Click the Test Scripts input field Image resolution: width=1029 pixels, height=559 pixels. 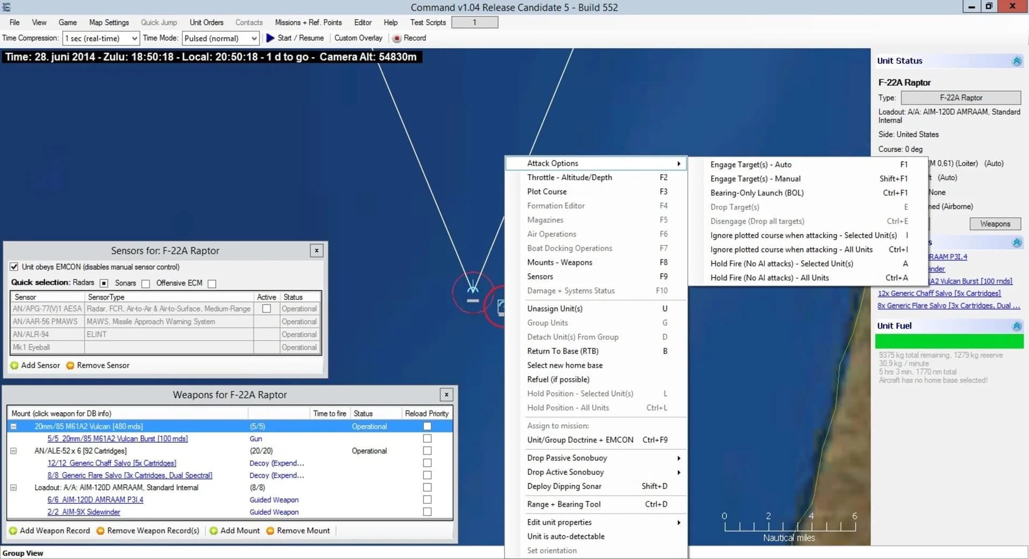(474, 23)
